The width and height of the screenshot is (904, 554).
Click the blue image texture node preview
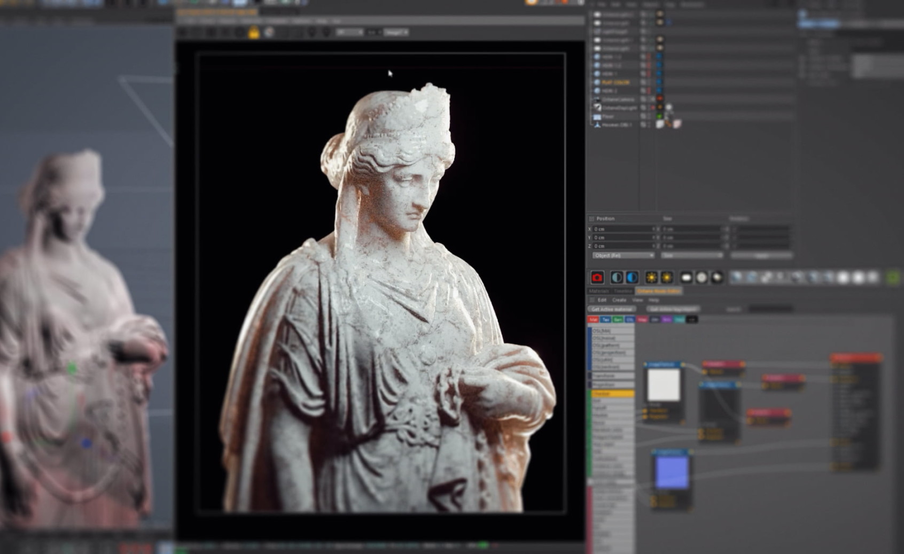click(672, 472)
